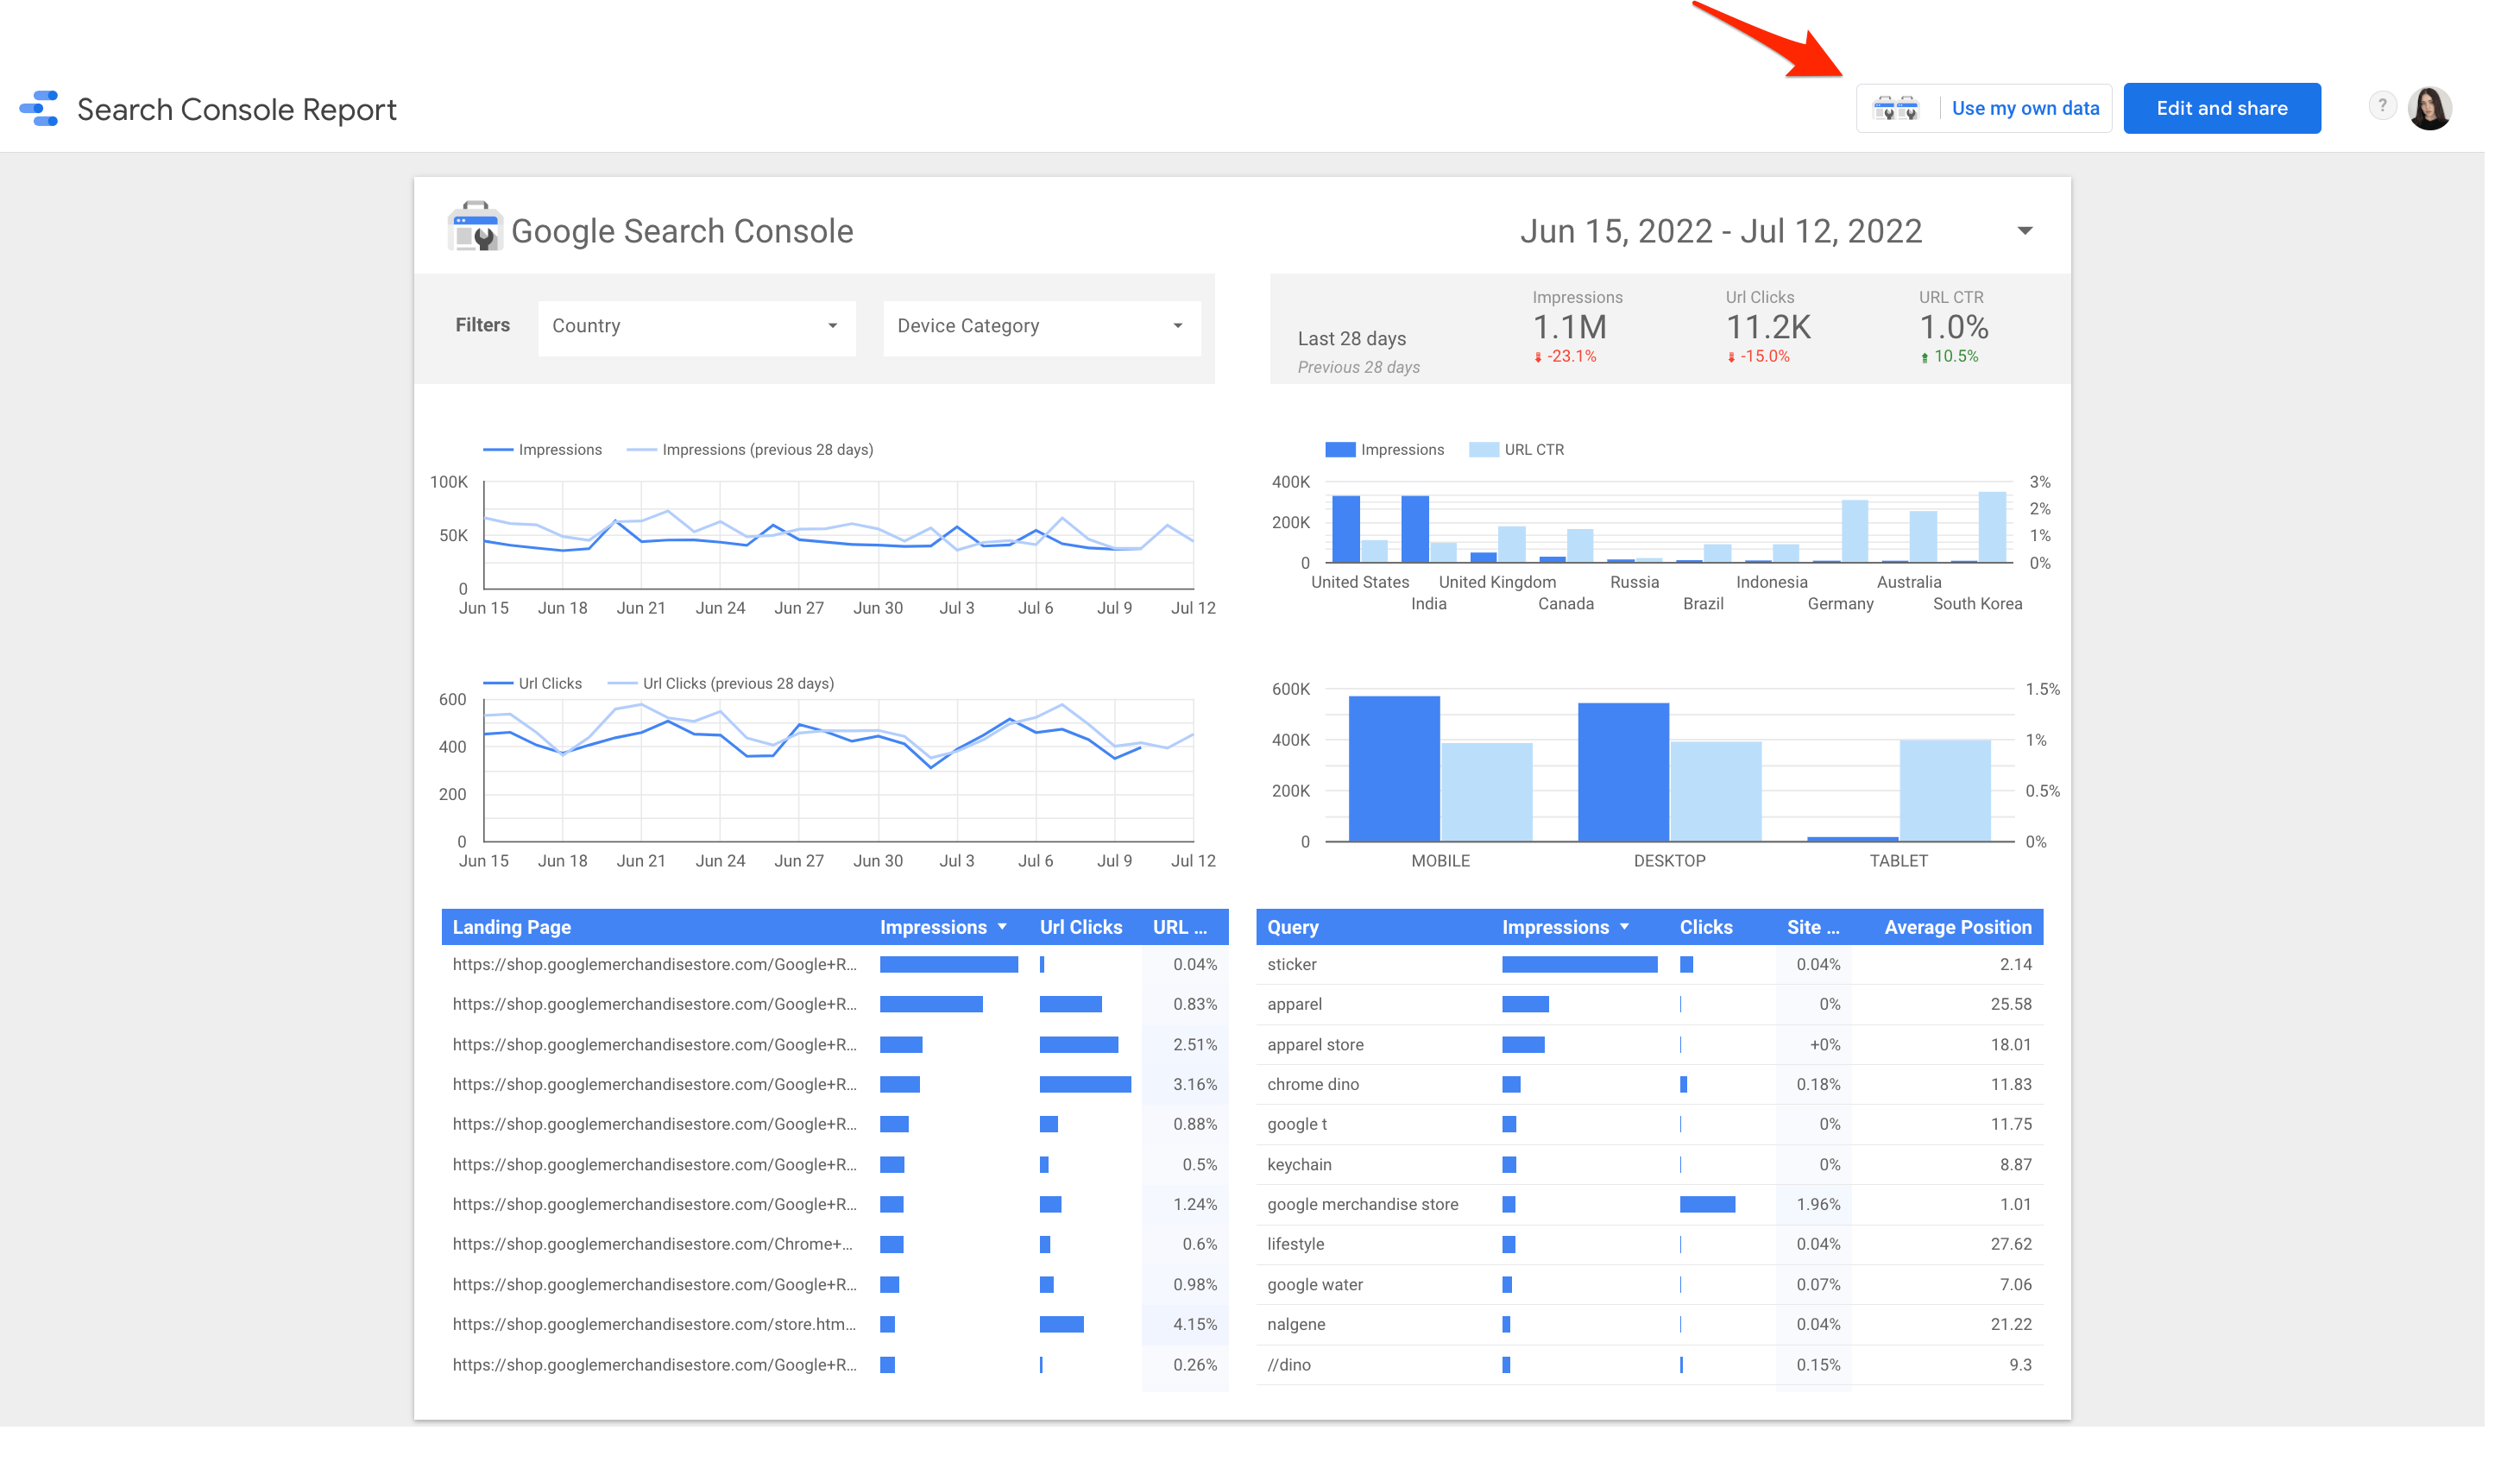Click the TABLET URL CTR bar

coord(1945,790)
